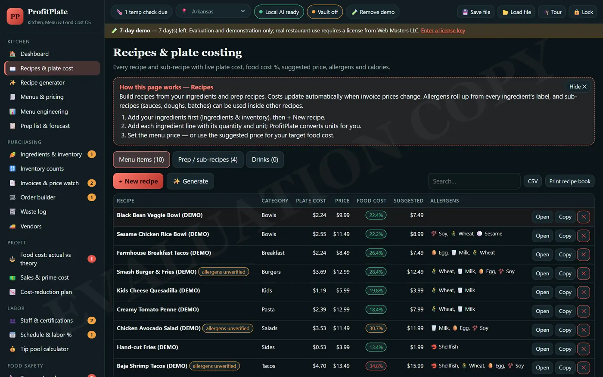Open Staff & certifications
This screenshot has width=603, height=377.
click(x=52, y=321)
